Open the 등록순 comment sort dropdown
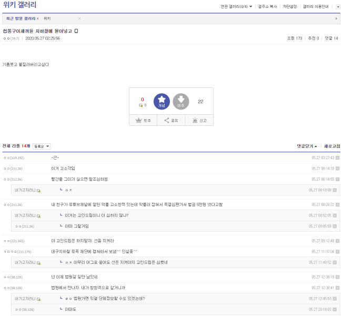This screenshot has width=343, height=316. pyautogui.click(x=42, y=146)
